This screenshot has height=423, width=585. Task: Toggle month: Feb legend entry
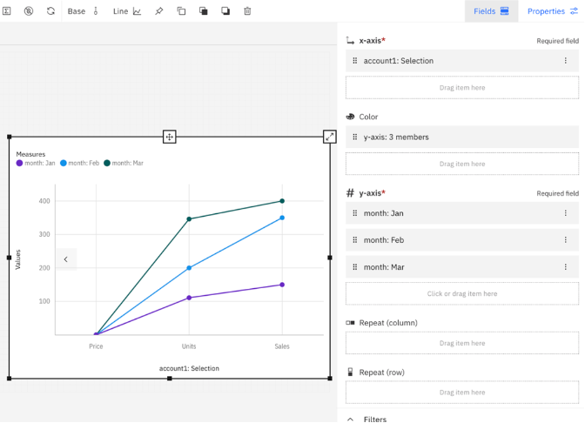pyautogui.click(x=79, y=163)
